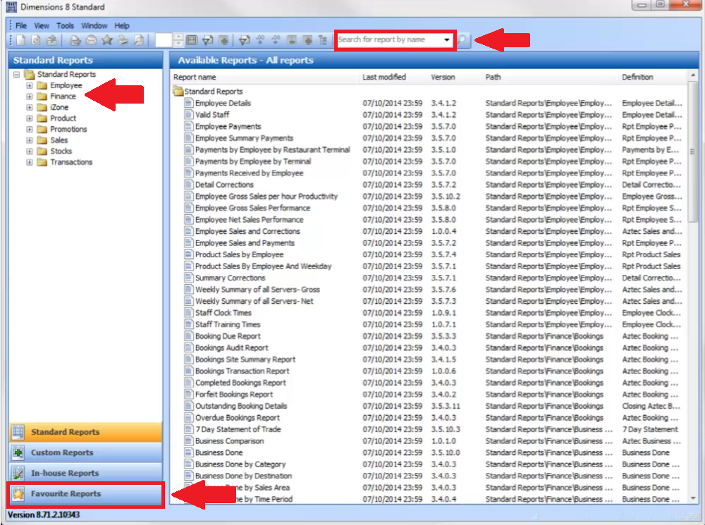Viewport: 705px width, 525px height.
Task: Expand the Finance folder node
Action: [x=30, y=97]
